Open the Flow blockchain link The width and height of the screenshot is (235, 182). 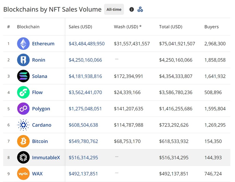pos(37,92)
